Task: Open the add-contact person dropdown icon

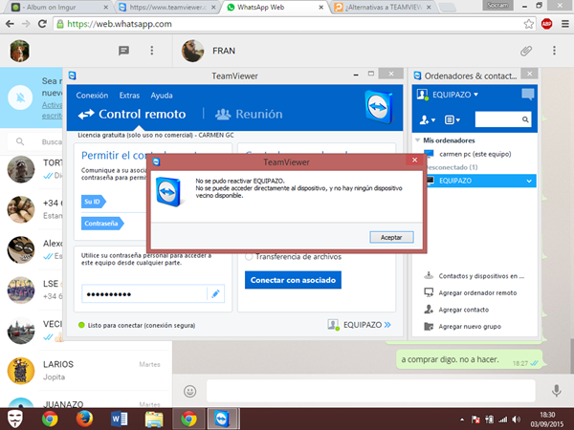Action: coord(428,119)
